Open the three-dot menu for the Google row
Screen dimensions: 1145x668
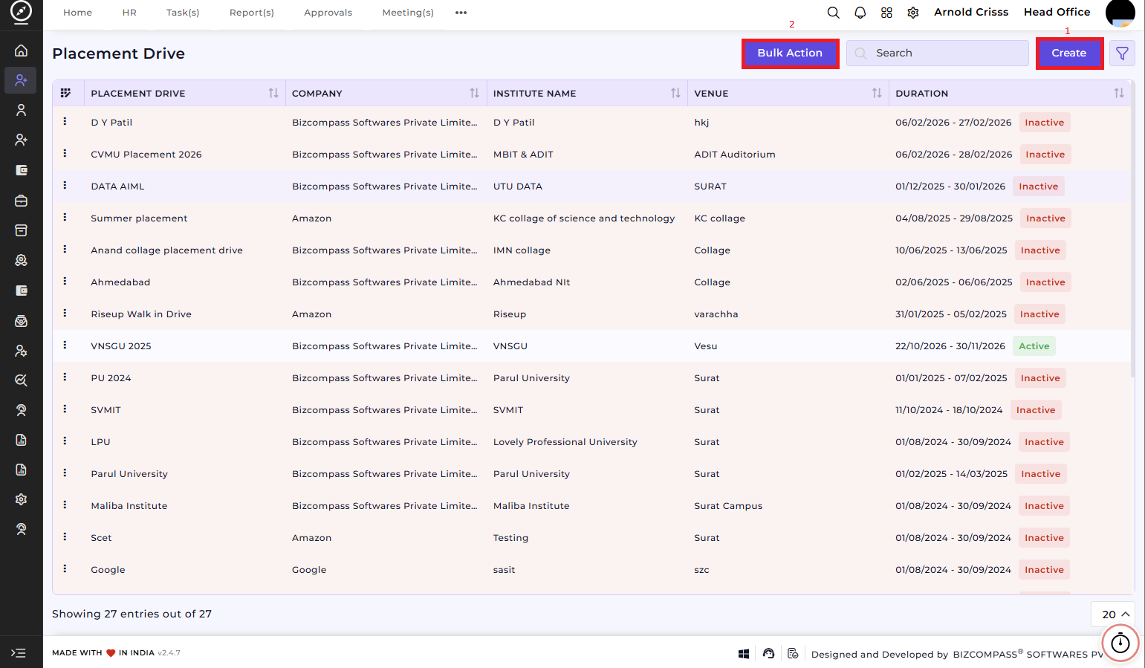pos(65,568)
